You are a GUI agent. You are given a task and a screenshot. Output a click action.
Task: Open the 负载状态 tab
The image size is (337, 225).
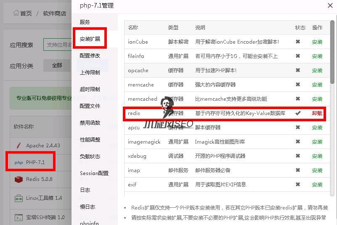[x=90, y=156]
